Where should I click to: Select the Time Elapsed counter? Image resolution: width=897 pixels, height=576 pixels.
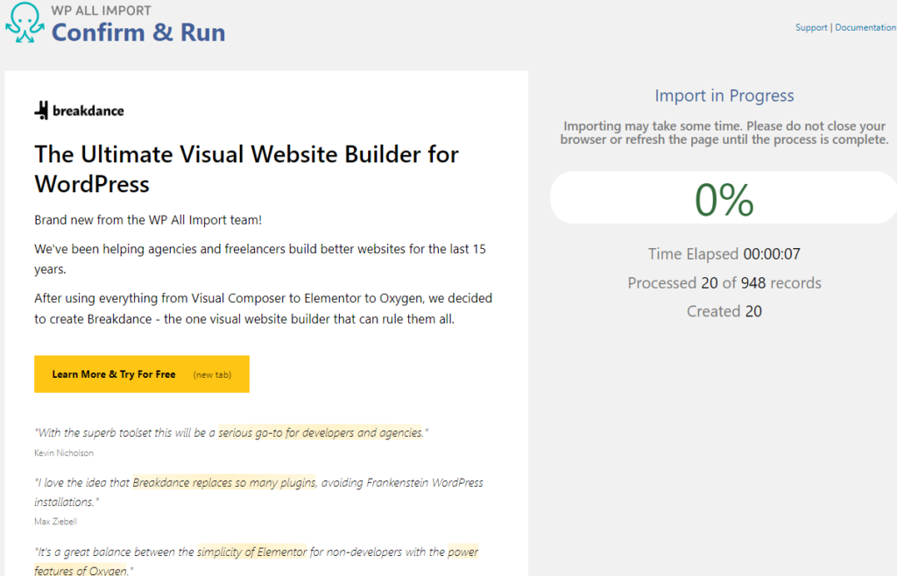(724, 254)
